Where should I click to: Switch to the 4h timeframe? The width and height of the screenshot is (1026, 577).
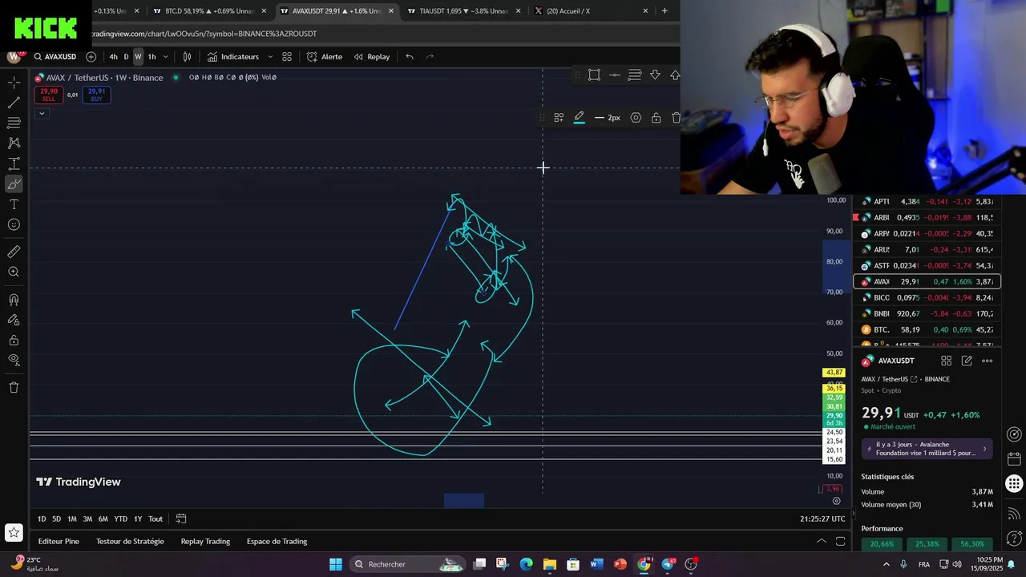click(113, 57)
